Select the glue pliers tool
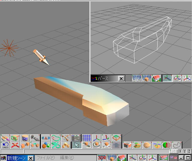Image resolution: width=192 pixels, height=161 pixels. [35, 138]
